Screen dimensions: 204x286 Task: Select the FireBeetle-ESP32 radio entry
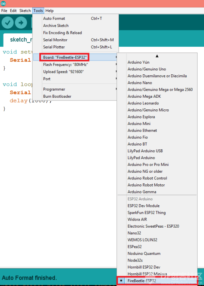[x=157, y=281]
